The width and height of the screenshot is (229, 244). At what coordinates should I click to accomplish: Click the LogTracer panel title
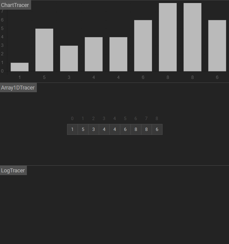pos(13,171)
